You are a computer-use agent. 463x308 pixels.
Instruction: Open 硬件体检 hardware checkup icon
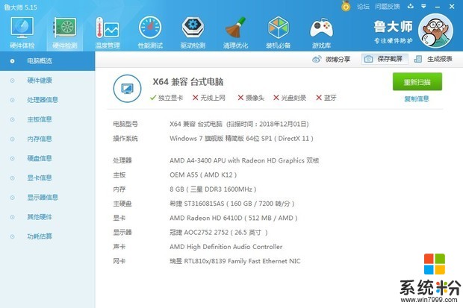[22, 33]
